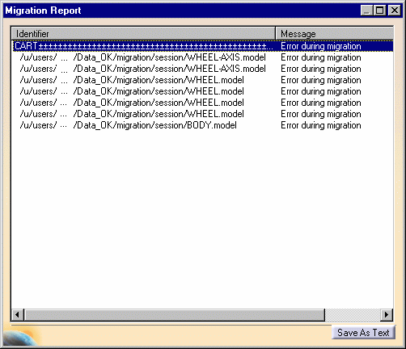
Task: Select the CART row in the report
Action: 202,46
